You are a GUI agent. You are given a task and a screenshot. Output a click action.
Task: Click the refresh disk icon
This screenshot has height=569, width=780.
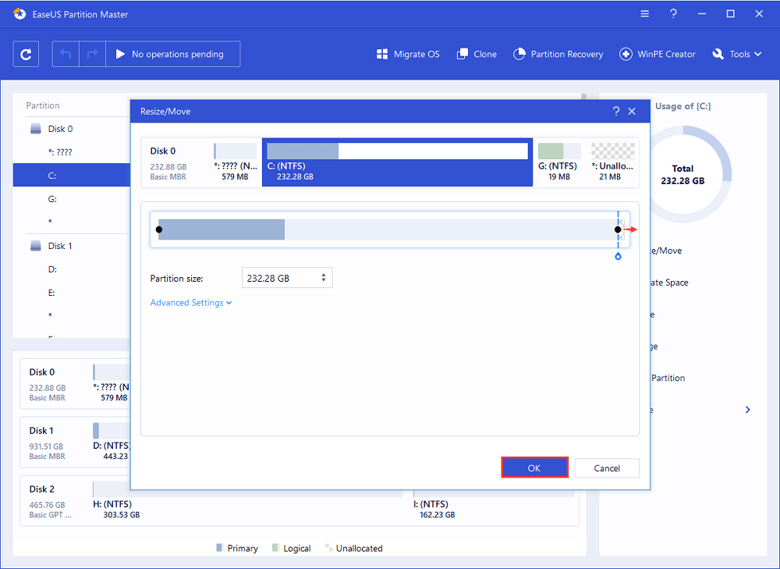point(26,54)
